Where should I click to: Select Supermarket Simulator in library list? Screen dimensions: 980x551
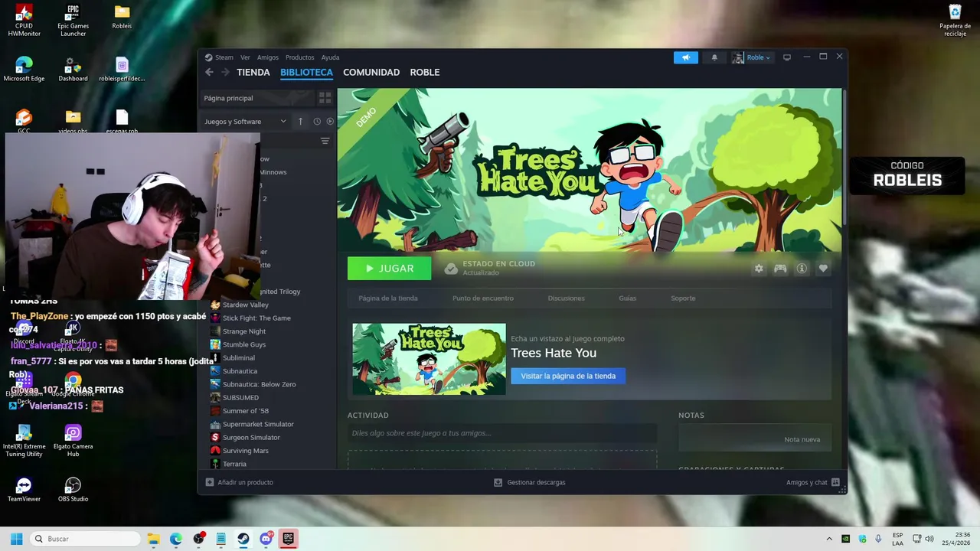coord(258,424)
